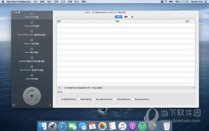
Task: Open the DeviceProperties settings sidebar section
Action: 32,33
